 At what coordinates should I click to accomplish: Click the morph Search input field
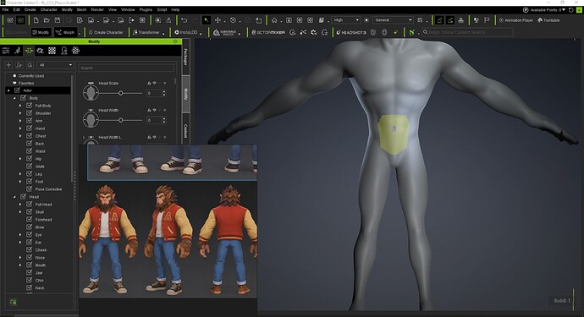[x=127, y=68]
